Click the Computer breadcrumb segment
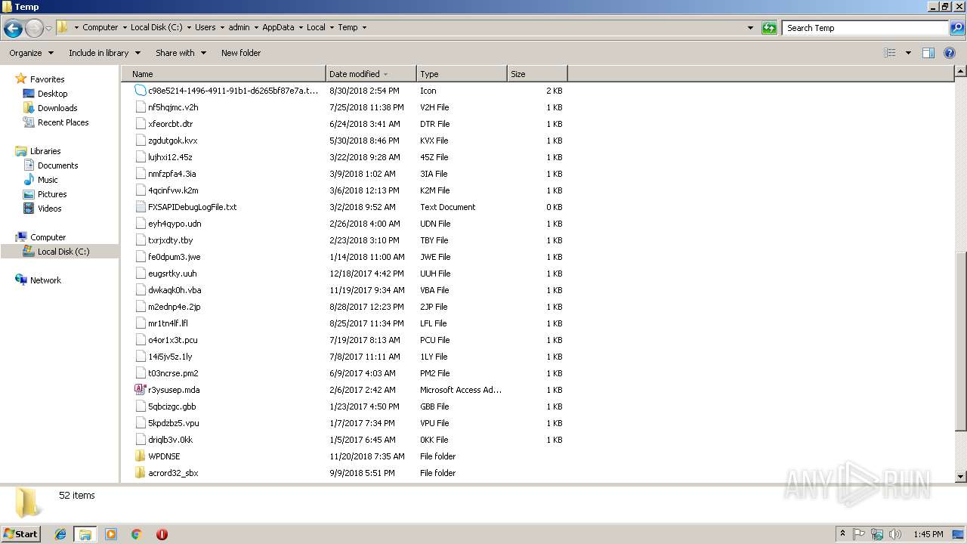Image resolution: width=967 pixels, height=544 pixels. (100, 27)
